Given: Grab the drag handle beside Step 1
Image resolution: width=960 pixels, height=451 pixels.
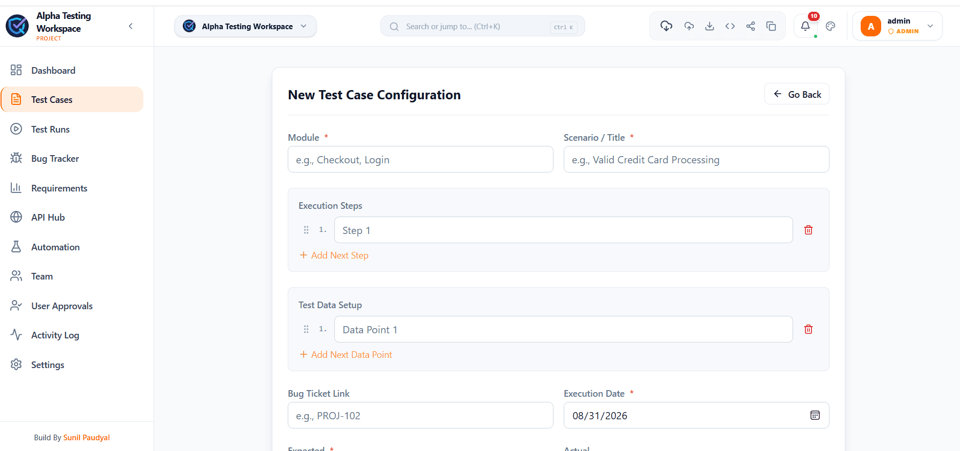Looking at the screenshot, I should click(306, 230).
